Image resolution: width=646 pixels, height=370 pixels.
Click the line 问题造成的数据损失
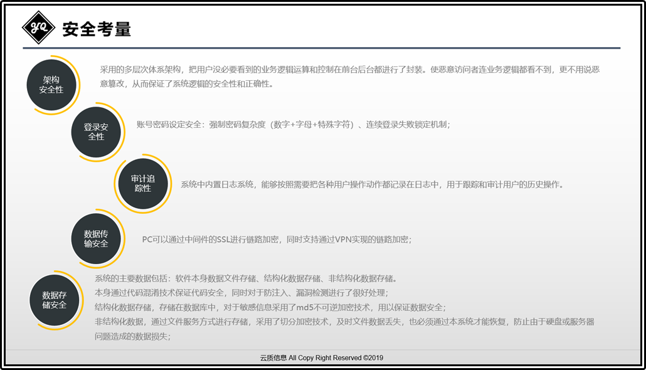[x=133, y=337]
